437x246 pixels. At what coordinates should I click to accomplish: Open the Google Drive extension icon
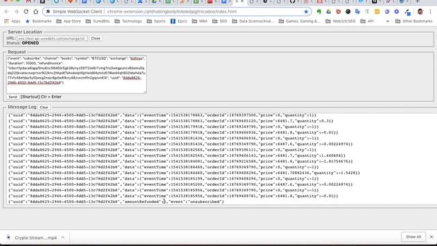[x=328, y=12]
